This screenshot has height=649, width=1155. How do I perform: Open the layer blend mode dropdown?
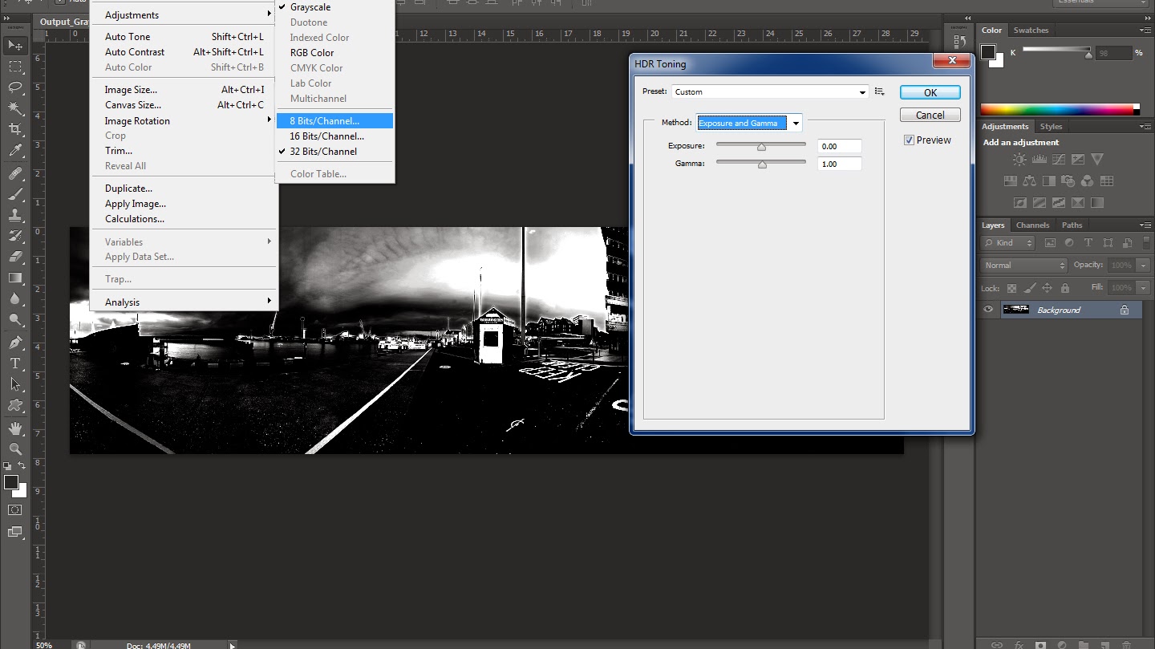point(1023,266)
